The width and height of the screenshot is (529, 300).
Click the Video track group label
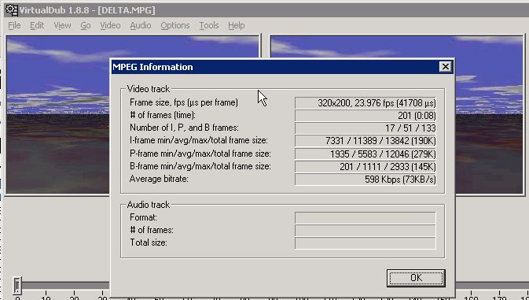(149, 89)
